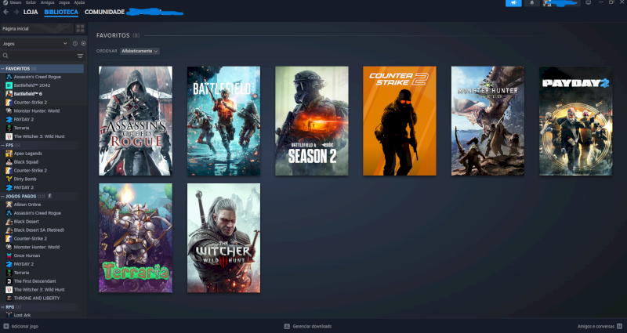Go to the COMUNIDADE tab
627x333 pixels.
tap(104, 12)
